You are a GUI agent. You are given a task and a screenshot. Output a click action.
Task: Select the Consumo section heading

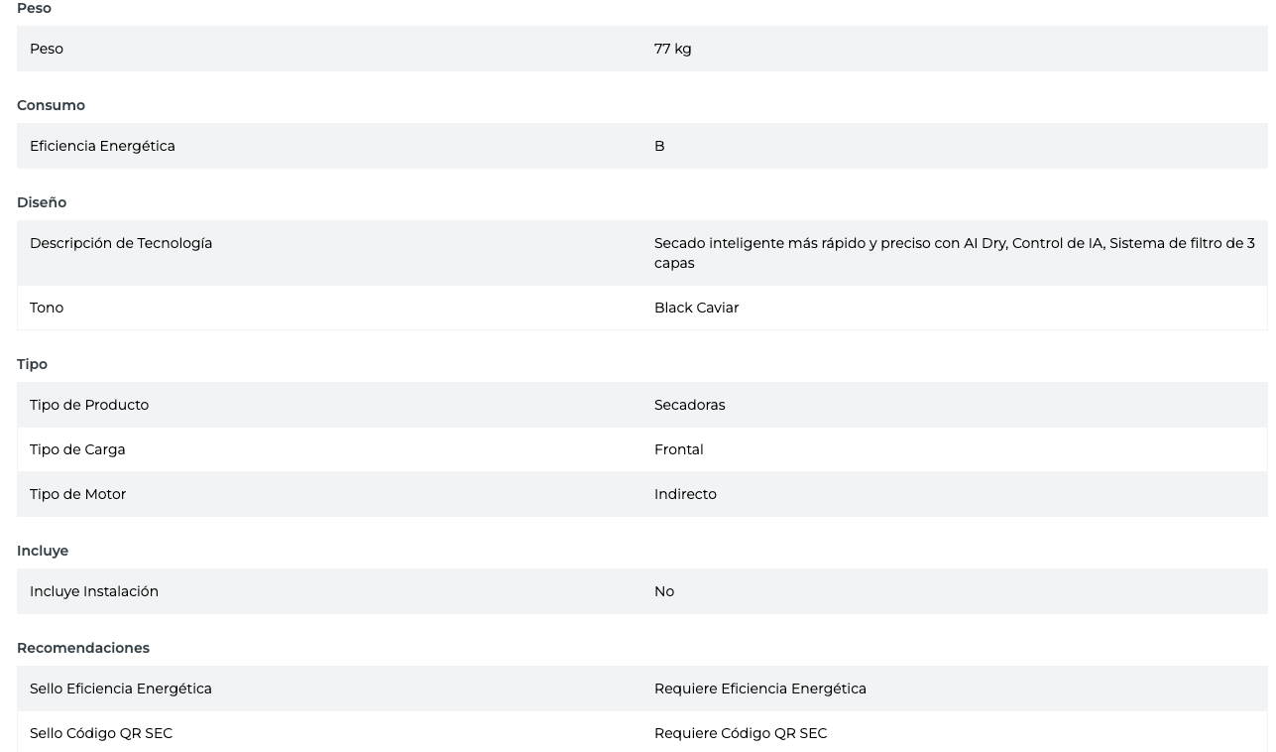point(51,105)
